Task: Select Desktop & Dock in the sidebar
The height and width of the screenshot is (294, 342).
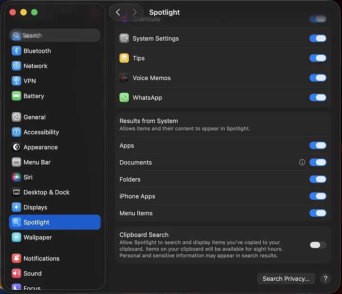Action: [x=55, y=193]
